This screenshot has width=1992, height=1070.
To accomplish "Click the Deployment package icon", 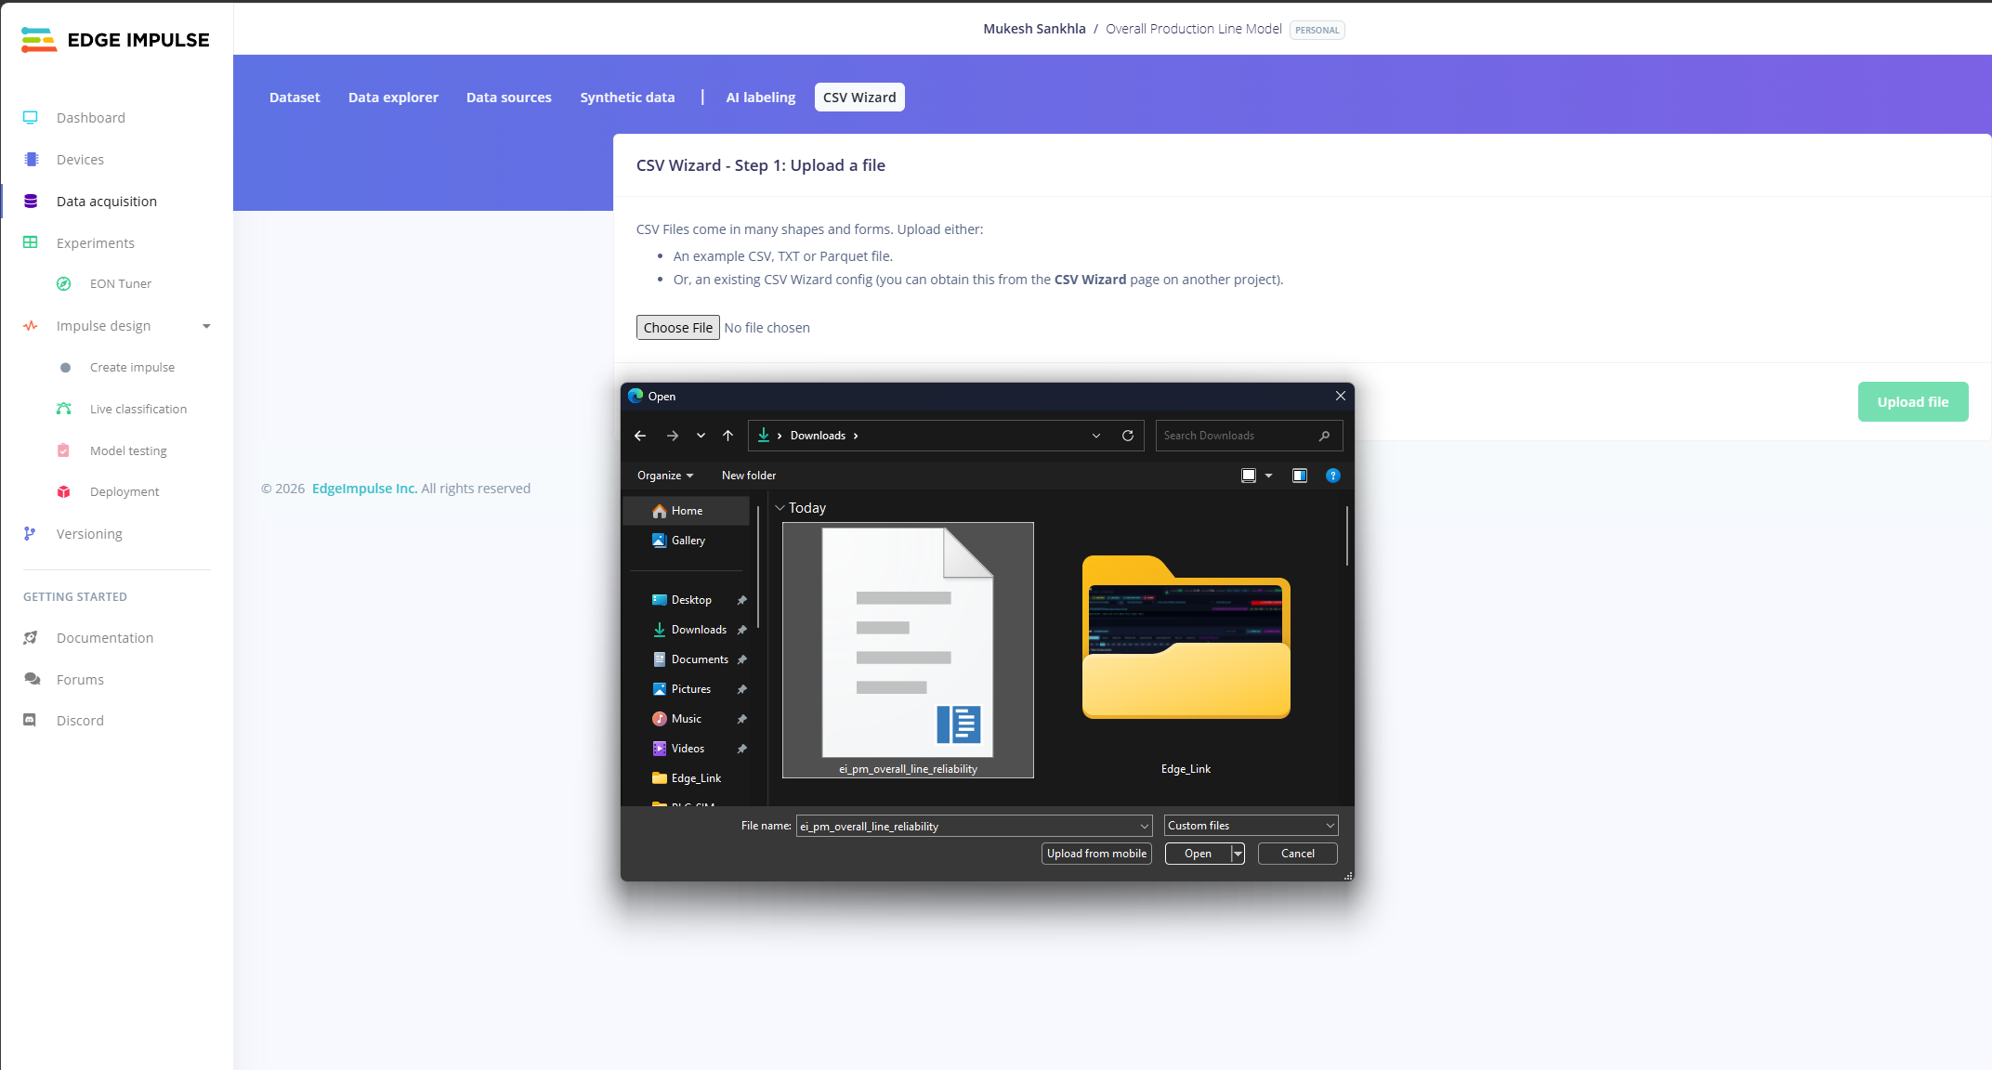I will [63, 491].
